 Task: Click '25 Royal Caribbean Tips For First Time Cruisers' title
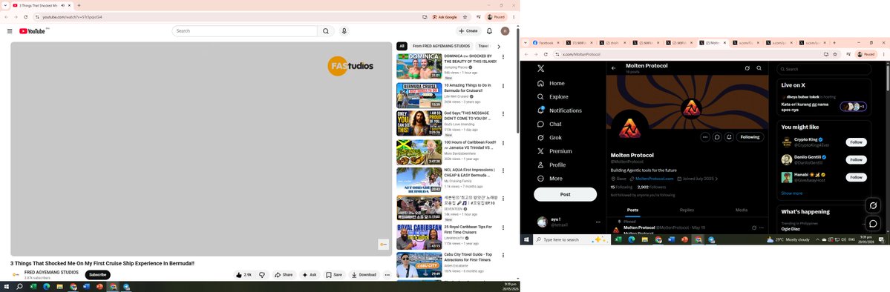click(468, 229)
